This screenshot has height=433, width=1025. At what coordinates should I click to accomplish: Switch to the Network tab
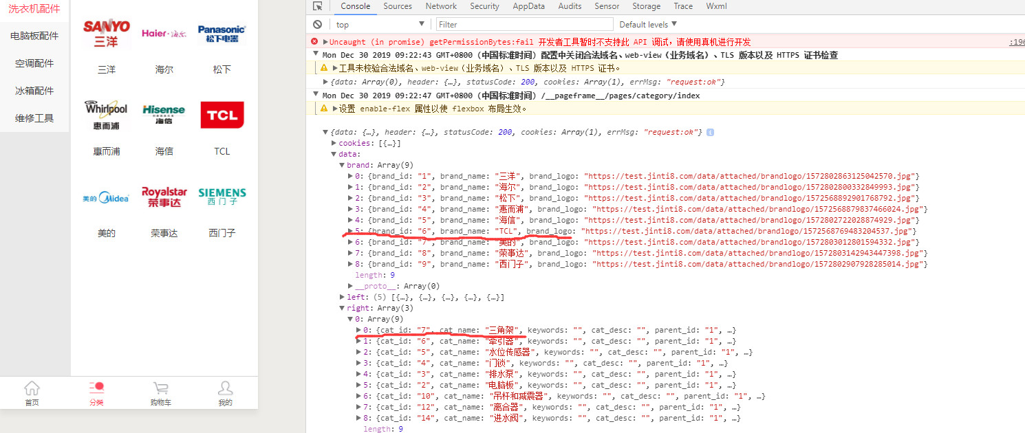[441, 6]
